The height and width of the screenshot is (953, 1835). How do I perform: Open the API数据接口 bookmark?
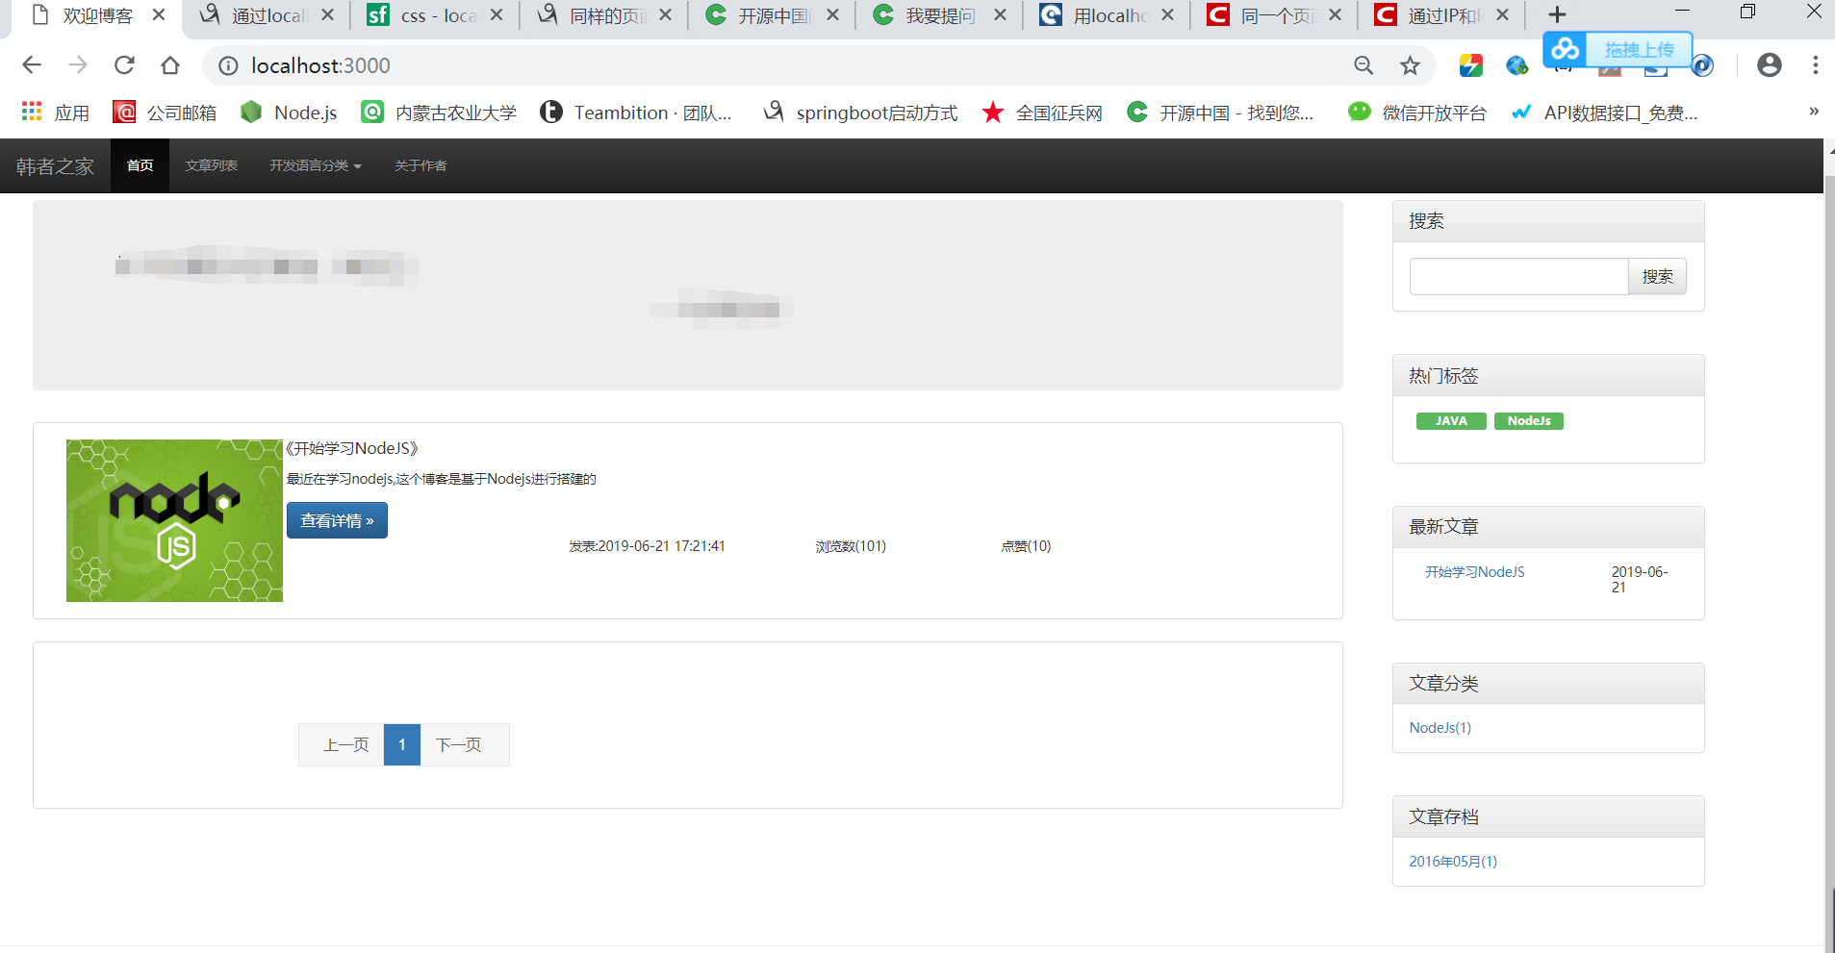coord(1604,113)
